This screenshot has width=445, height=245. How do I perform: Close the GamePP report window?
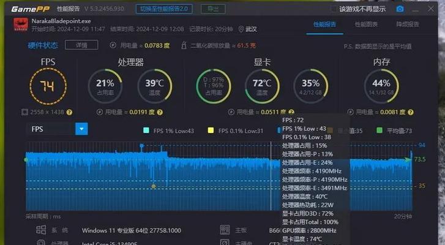pos(431,9)
